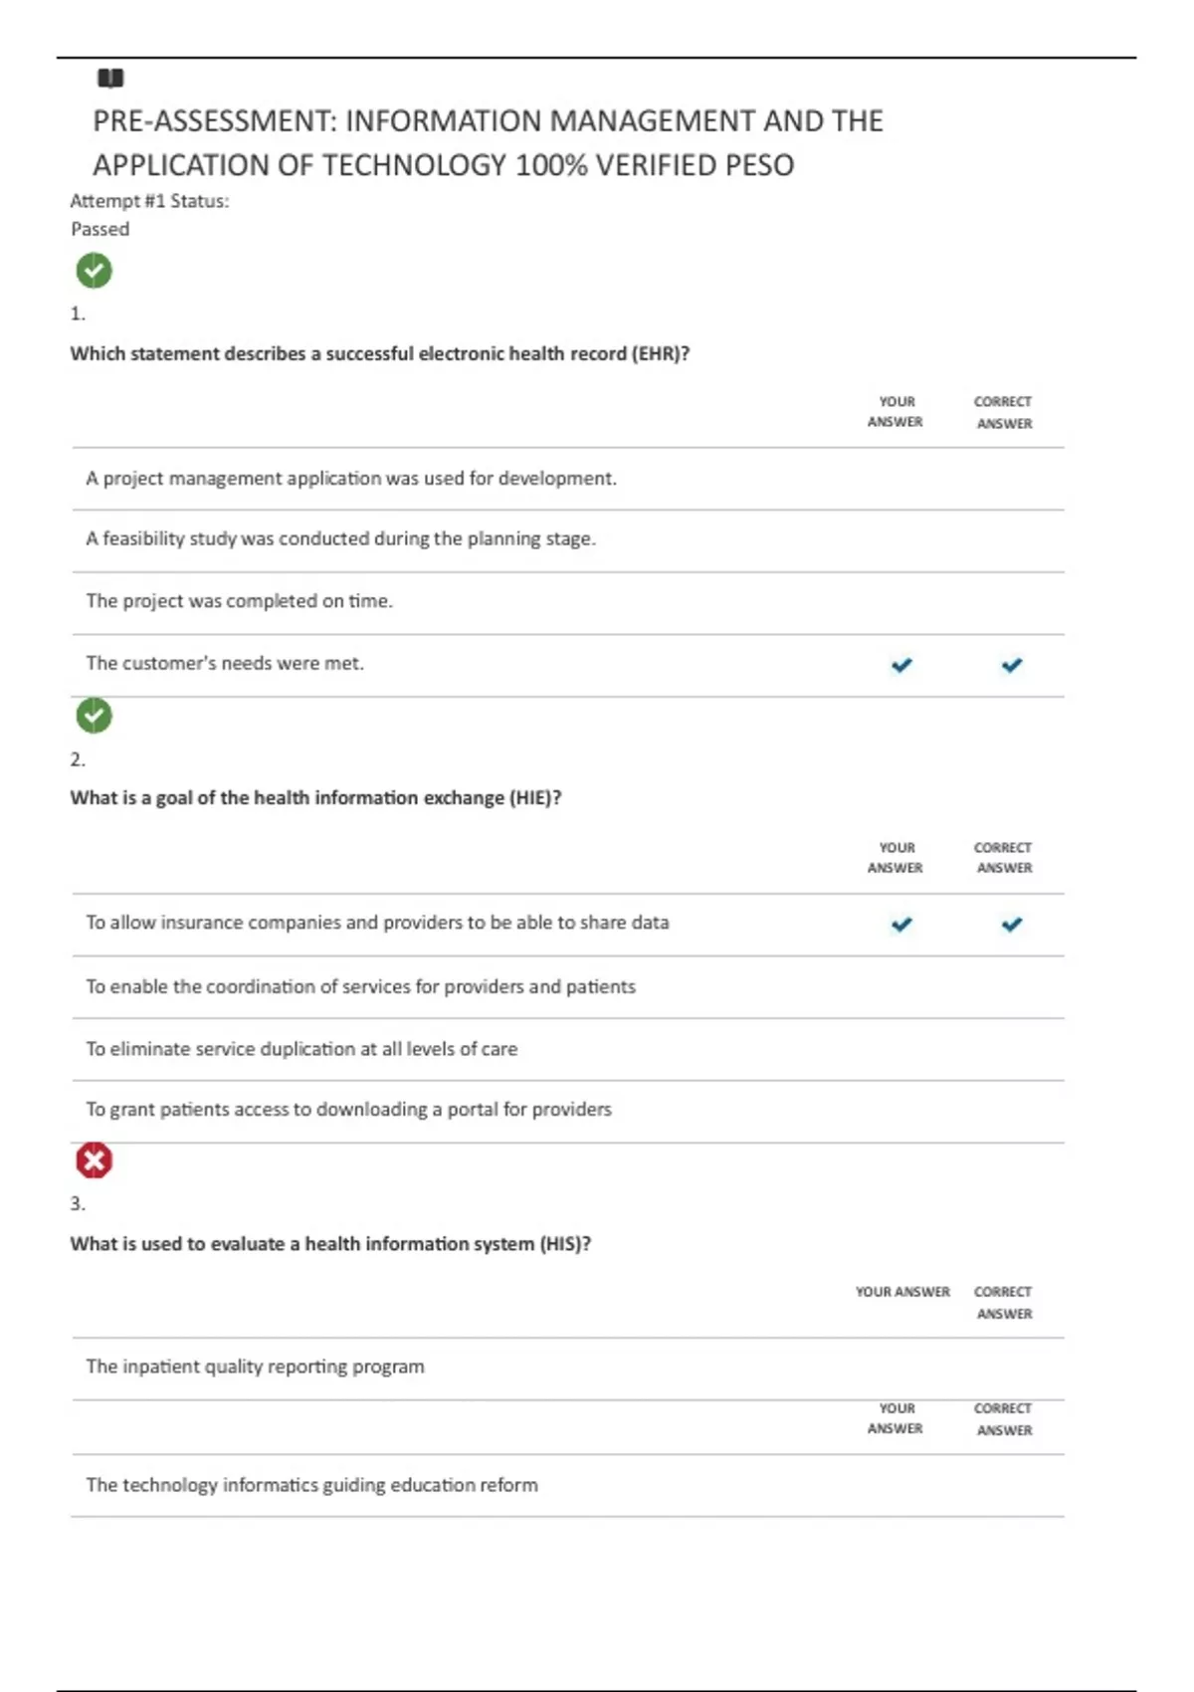
Task: Choose 'To grant patients access to downloading a portal'
Action: (568, 1111)
